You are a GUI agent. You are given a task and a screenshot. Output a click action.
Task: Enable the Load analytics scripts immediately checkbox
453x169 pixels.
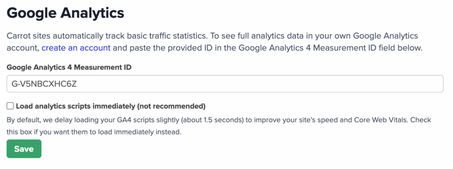(x=11, y=107)
